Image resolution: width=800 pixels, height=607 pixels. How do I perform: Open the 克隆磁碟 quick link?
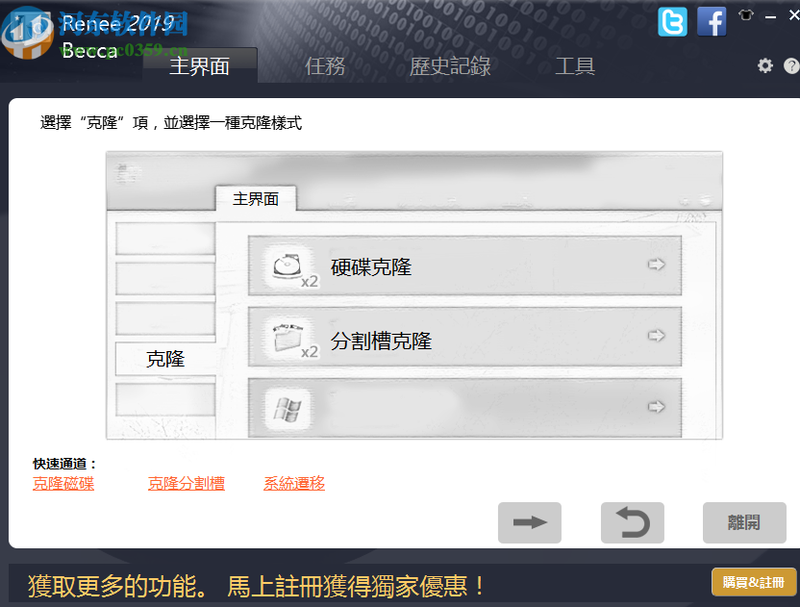pyautogui.click(x=63, y=483)
